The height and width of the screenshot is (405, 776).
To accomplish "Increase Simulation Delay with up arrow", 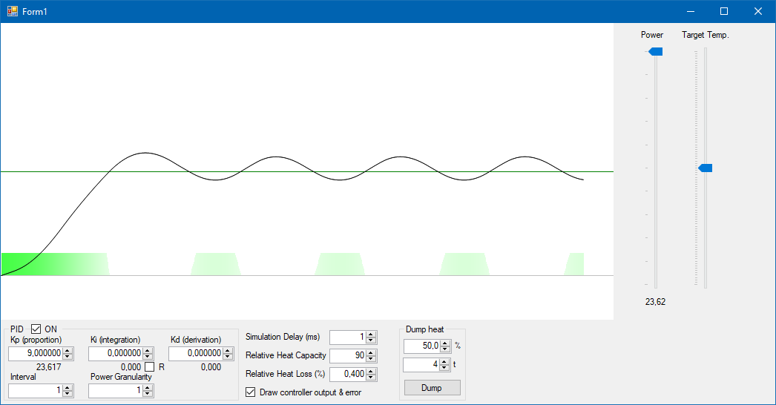I will tap(371, 335).
